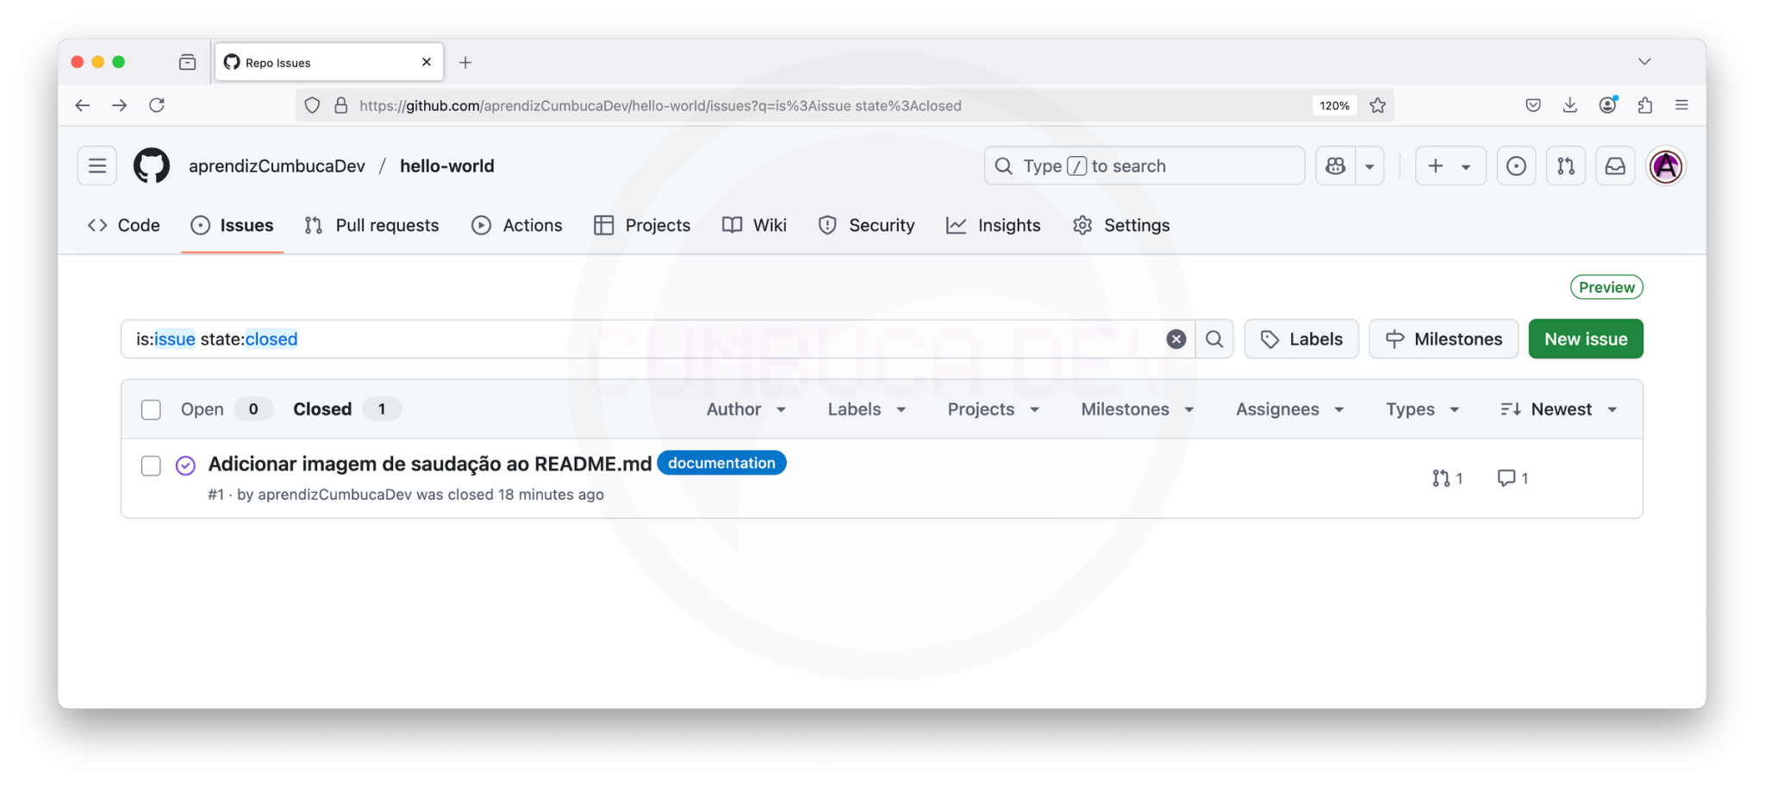
Task: Check the box for issue #1
Action: pyautogui.click(x=151, y=465)
